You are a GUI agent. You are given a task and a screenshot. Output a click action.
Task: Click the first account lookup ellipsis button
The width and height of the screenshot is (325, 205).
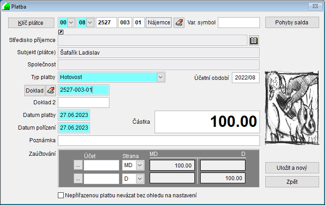78,165
